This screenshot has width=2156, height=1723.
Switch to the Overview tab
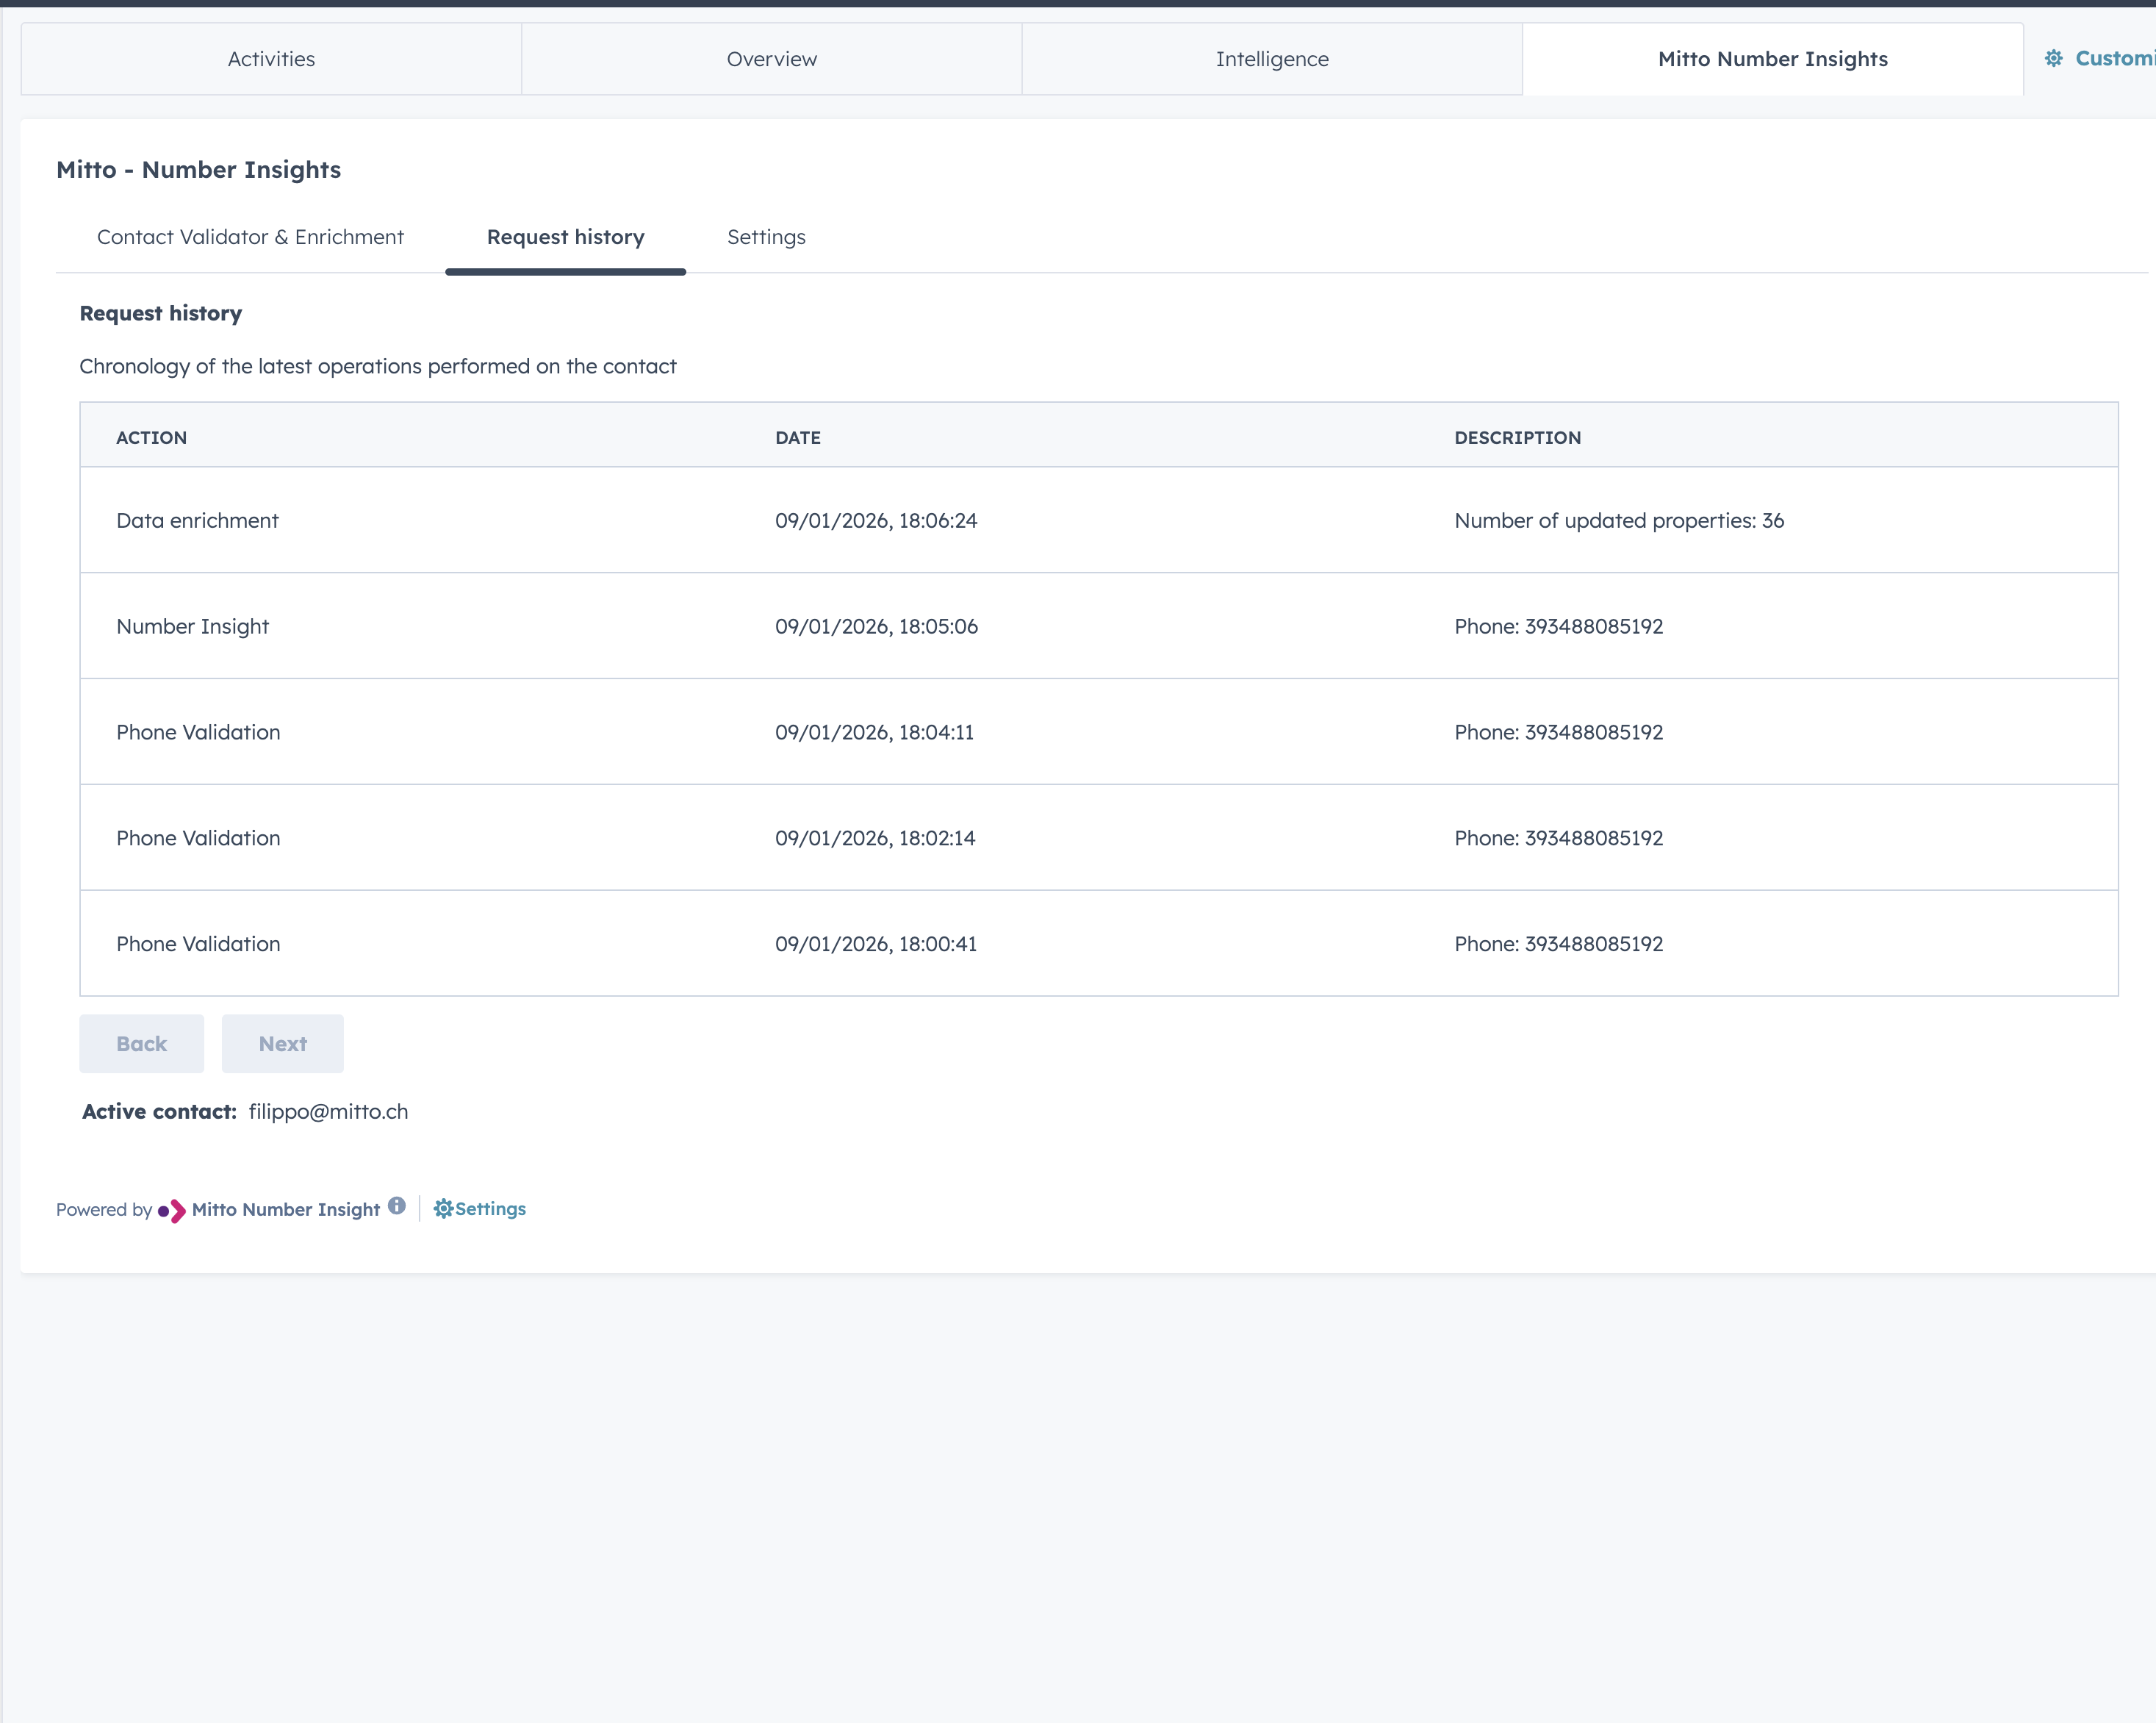click(771, 59)
